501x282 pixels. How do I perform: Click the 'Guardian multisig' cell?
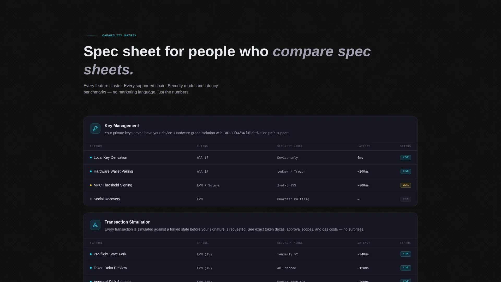[293, 199]
